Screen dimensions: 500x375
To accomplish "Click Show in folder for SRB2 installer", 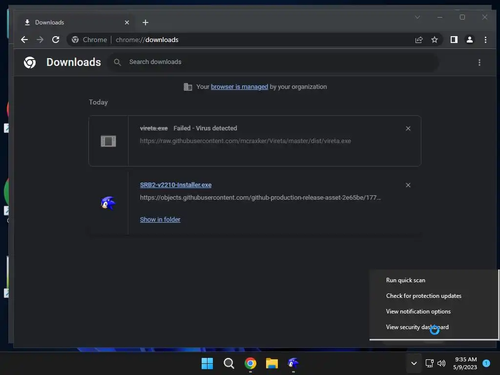I will pyautogui.click(x=160, y=219).
